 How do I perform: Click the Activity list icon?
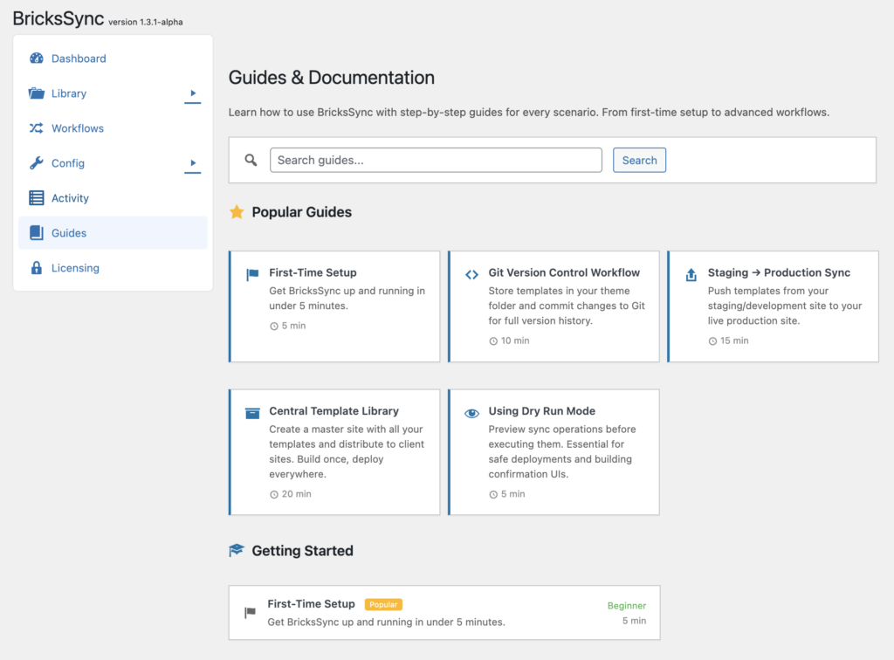tap(36, 198)
